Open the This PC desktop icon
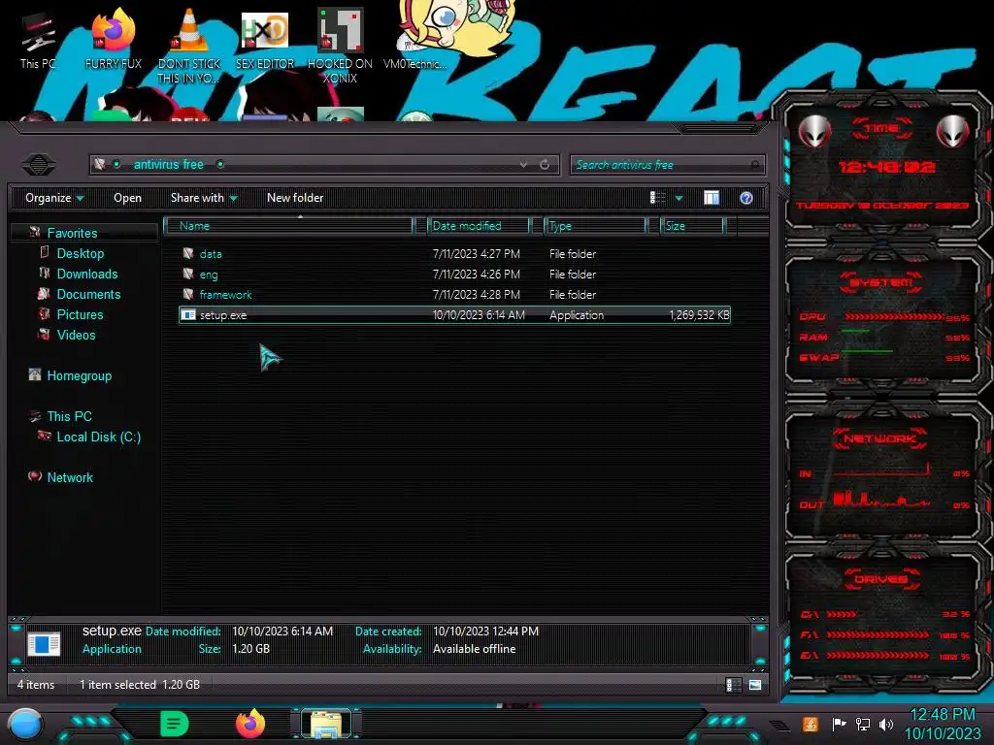Viewport: 994px width, 745px height. click(38, 41)
